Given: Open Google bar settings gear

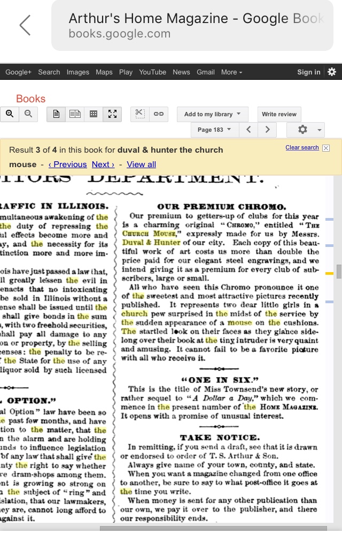Looking at the screenshot, I should click(332, 72).
